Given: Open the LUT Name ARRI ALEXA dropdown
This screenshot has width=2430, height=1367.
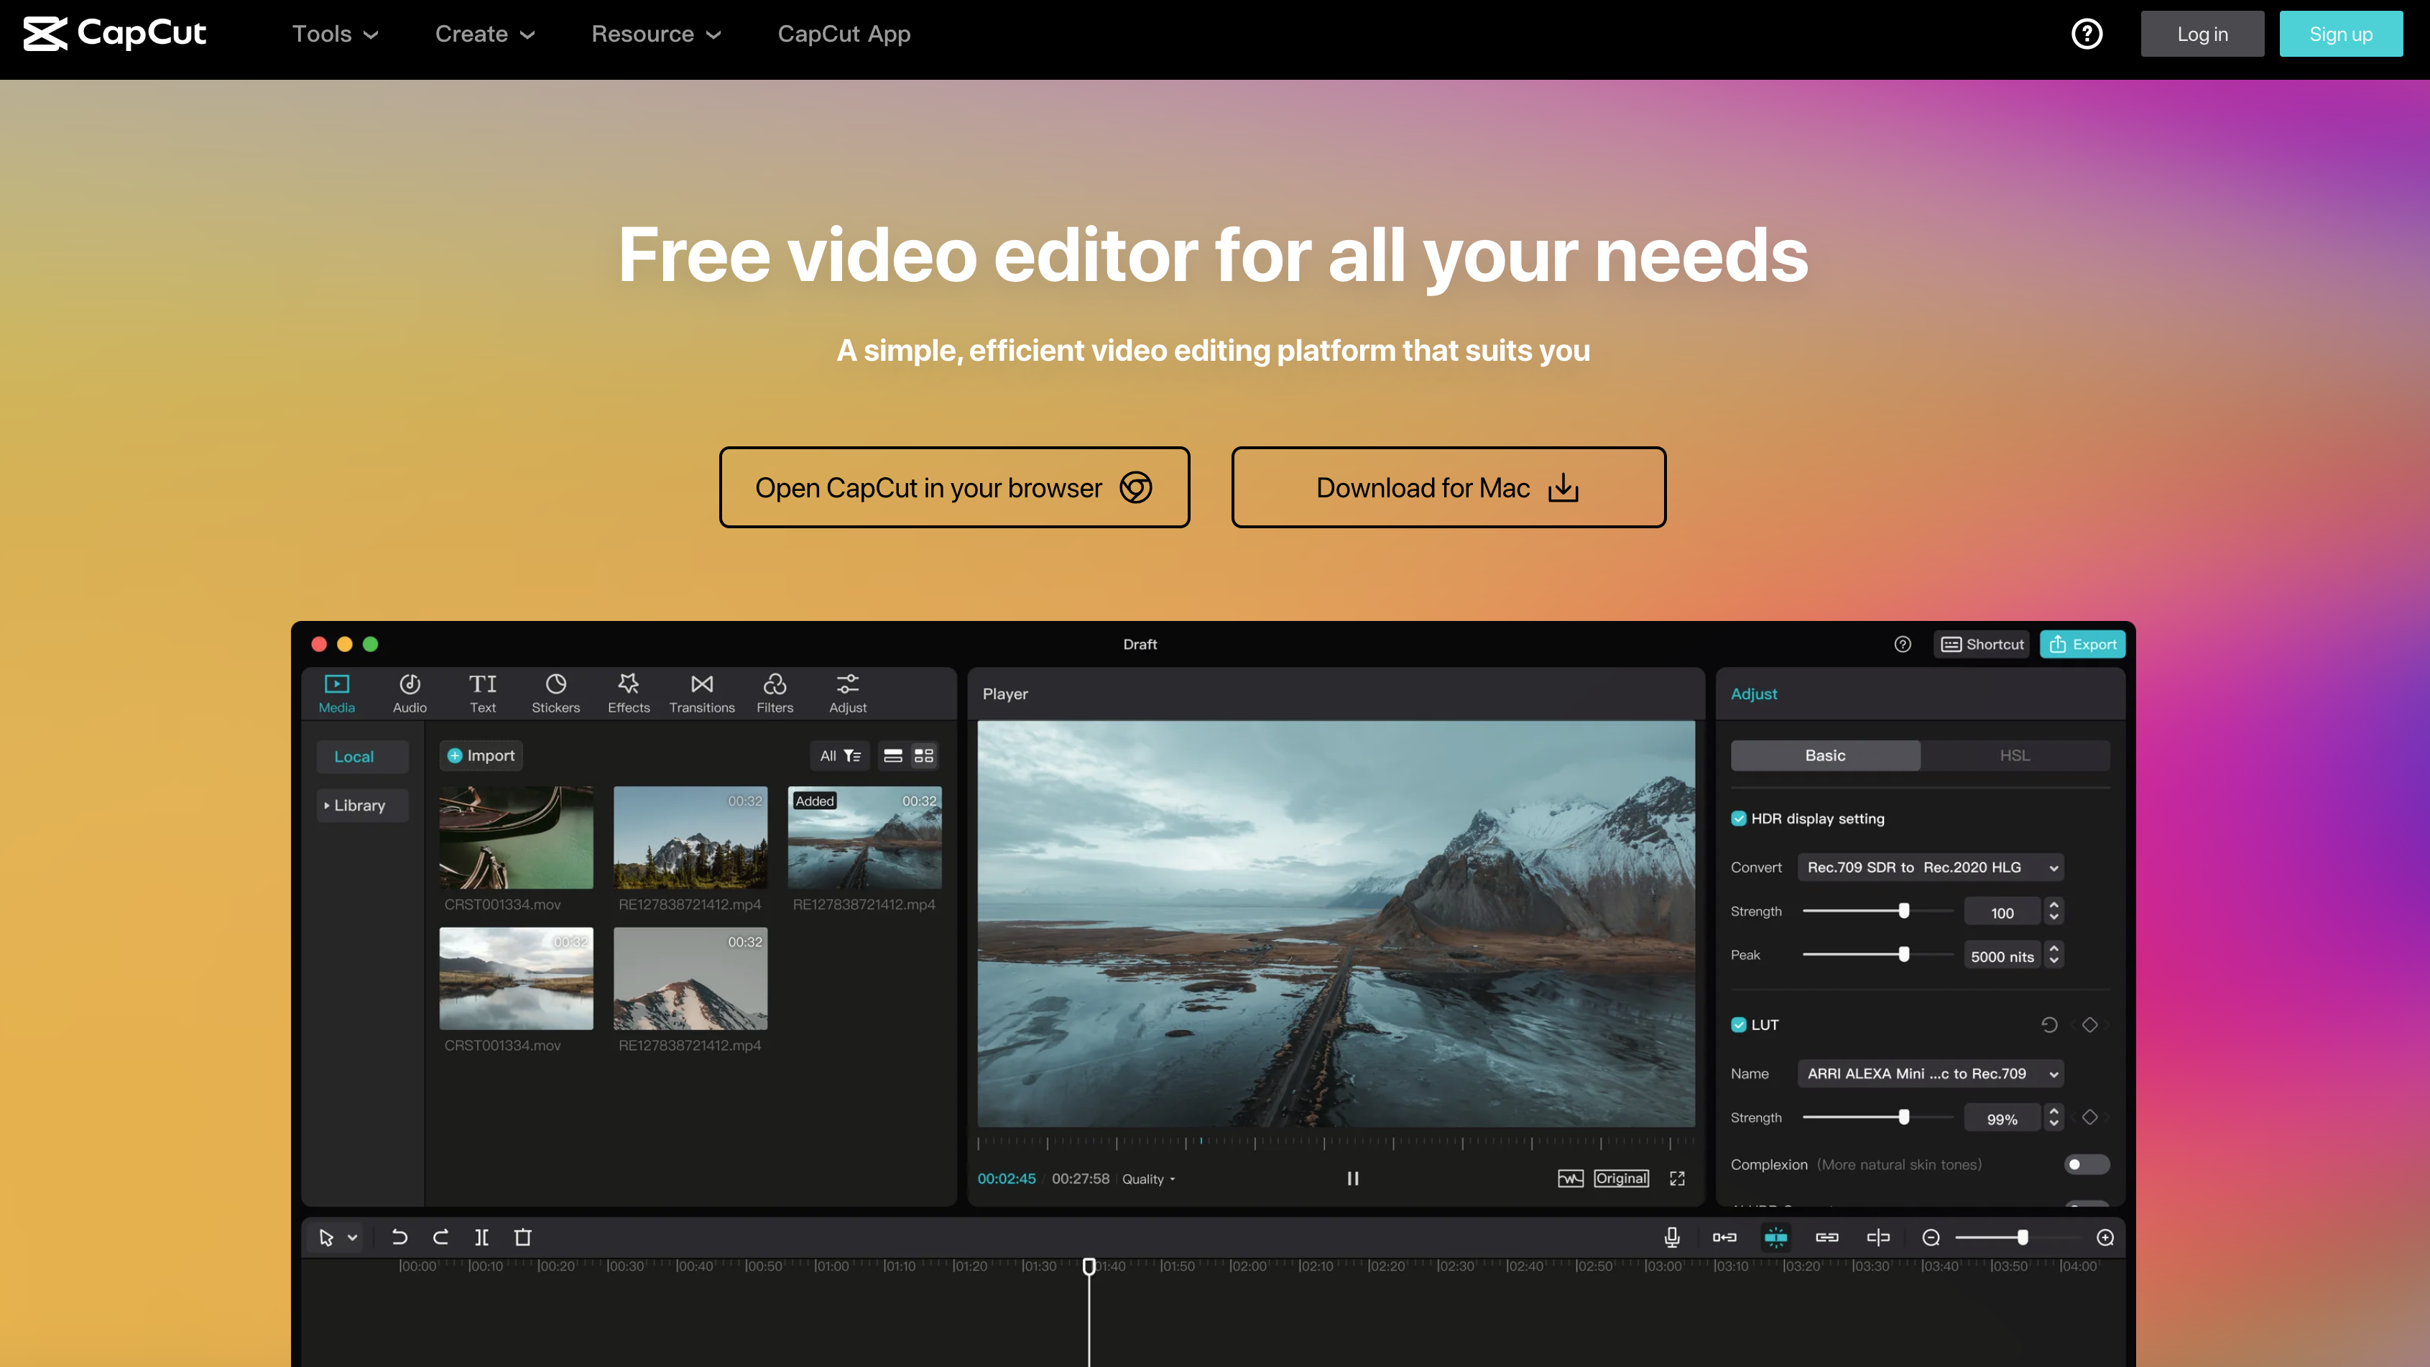Looking at the screenshot, I should tap(1931, 1074).
